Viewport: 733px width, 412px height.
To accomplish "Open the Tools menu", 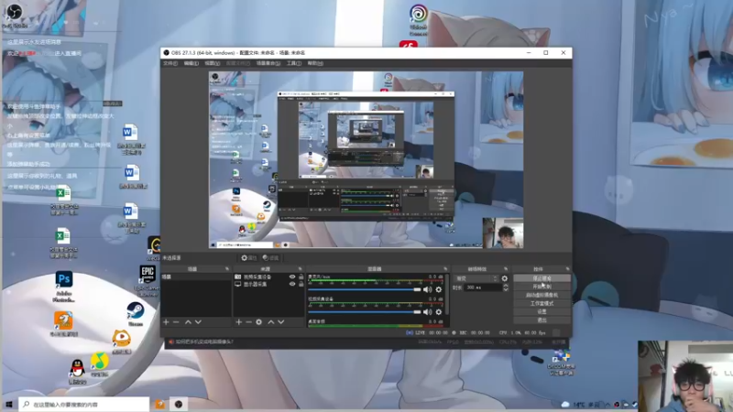I will click(293, 63).
